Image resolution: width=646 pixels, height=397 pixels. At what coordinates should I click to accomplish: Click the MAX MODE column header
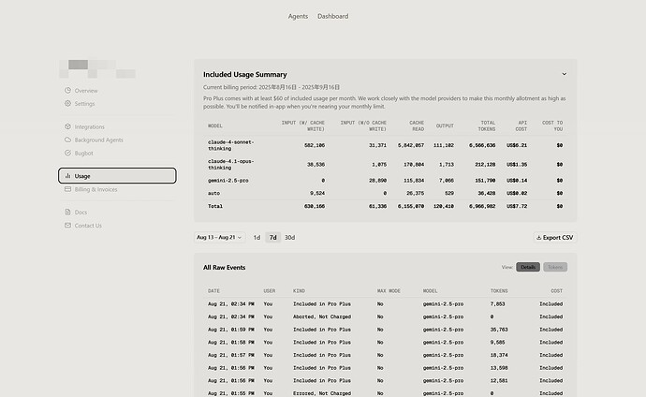[x=389, y=291]
